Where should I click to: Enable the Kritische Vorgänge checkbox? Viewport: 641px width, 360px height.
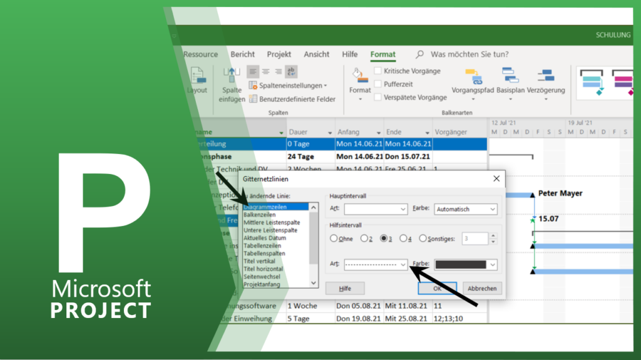coord(378,71)
